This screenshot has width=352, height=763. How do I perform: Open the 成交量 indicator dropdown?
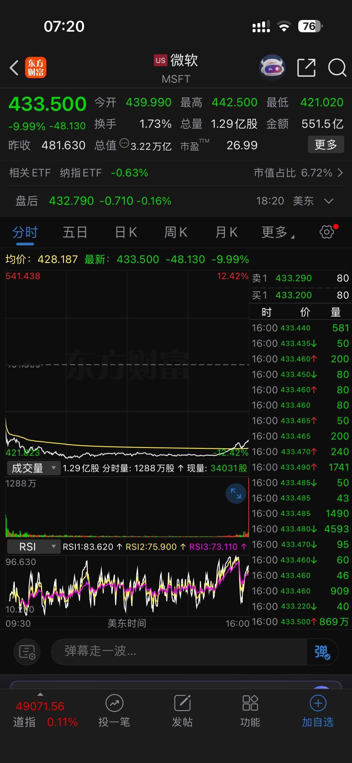click(x=33, y=468)
